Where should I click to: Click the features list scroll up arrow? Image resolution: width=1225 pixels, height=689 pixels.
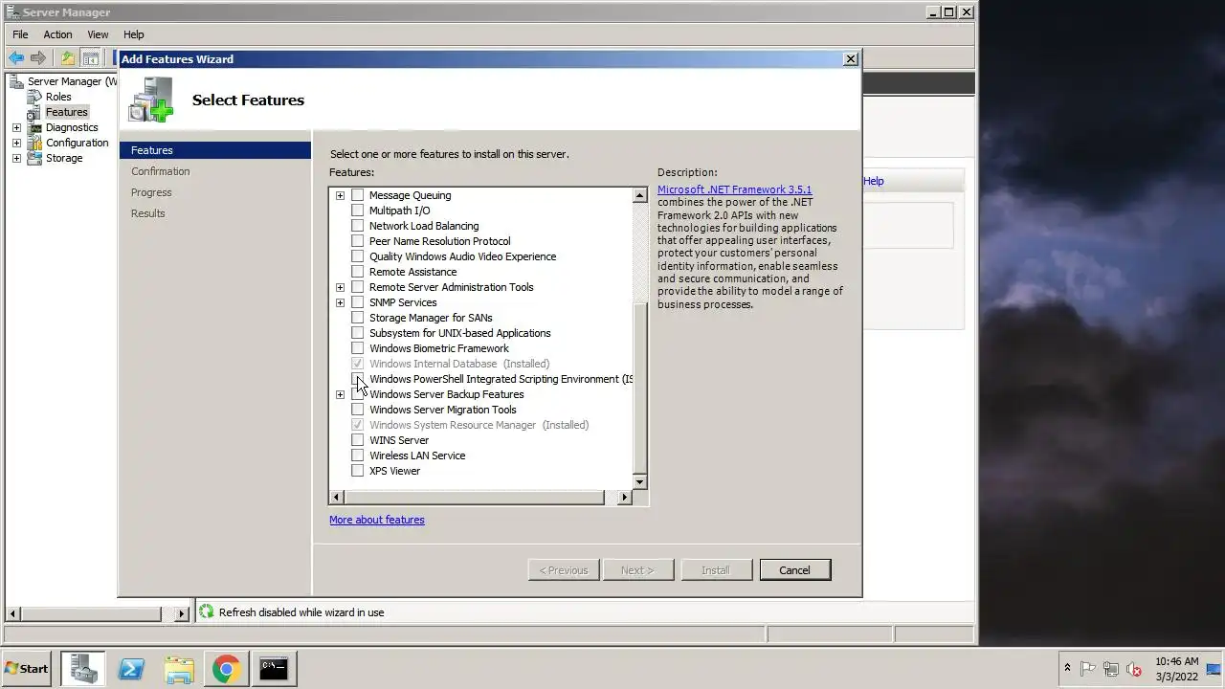click(x=640, y=195)
